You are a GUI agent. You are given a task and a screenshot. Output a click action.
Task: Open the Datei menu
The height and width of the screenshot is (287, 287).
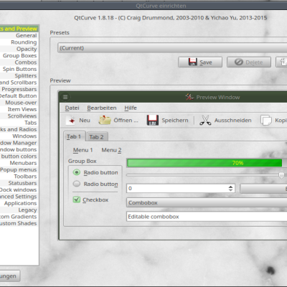click(x=72, y=108)
